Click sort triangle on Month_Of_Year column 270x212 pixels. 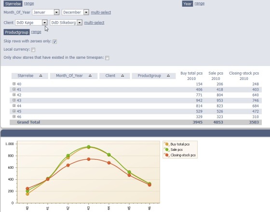tap(90, 76)
